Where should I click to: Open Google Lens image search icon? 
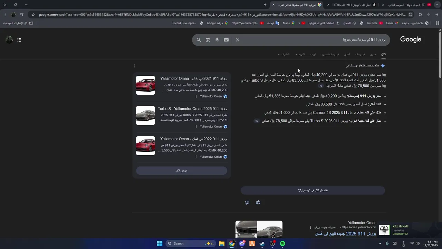(x=208, y=40)
